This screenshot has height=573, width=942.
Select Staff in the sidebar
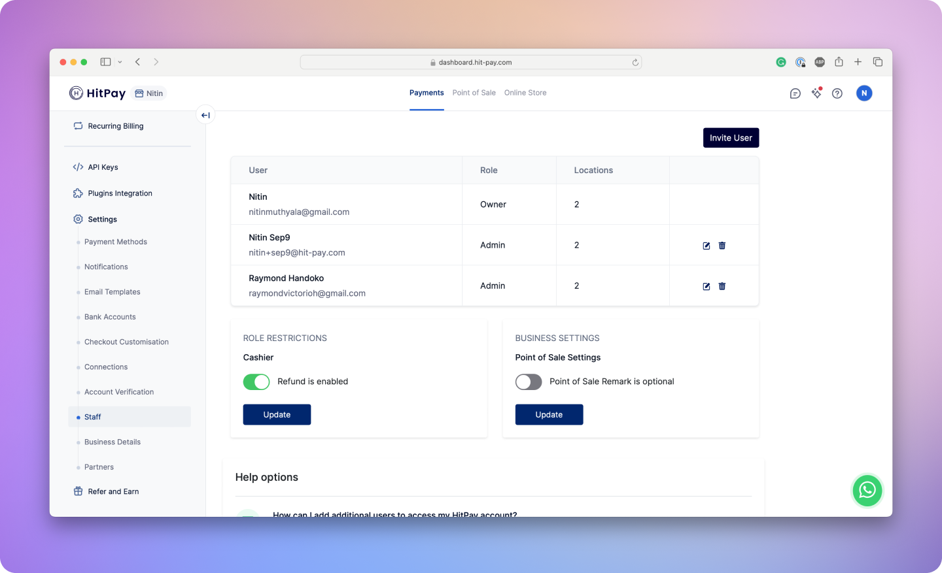[x=130, y=417]
